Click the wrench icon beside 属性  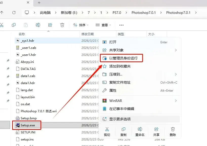[x=105, y=90]
